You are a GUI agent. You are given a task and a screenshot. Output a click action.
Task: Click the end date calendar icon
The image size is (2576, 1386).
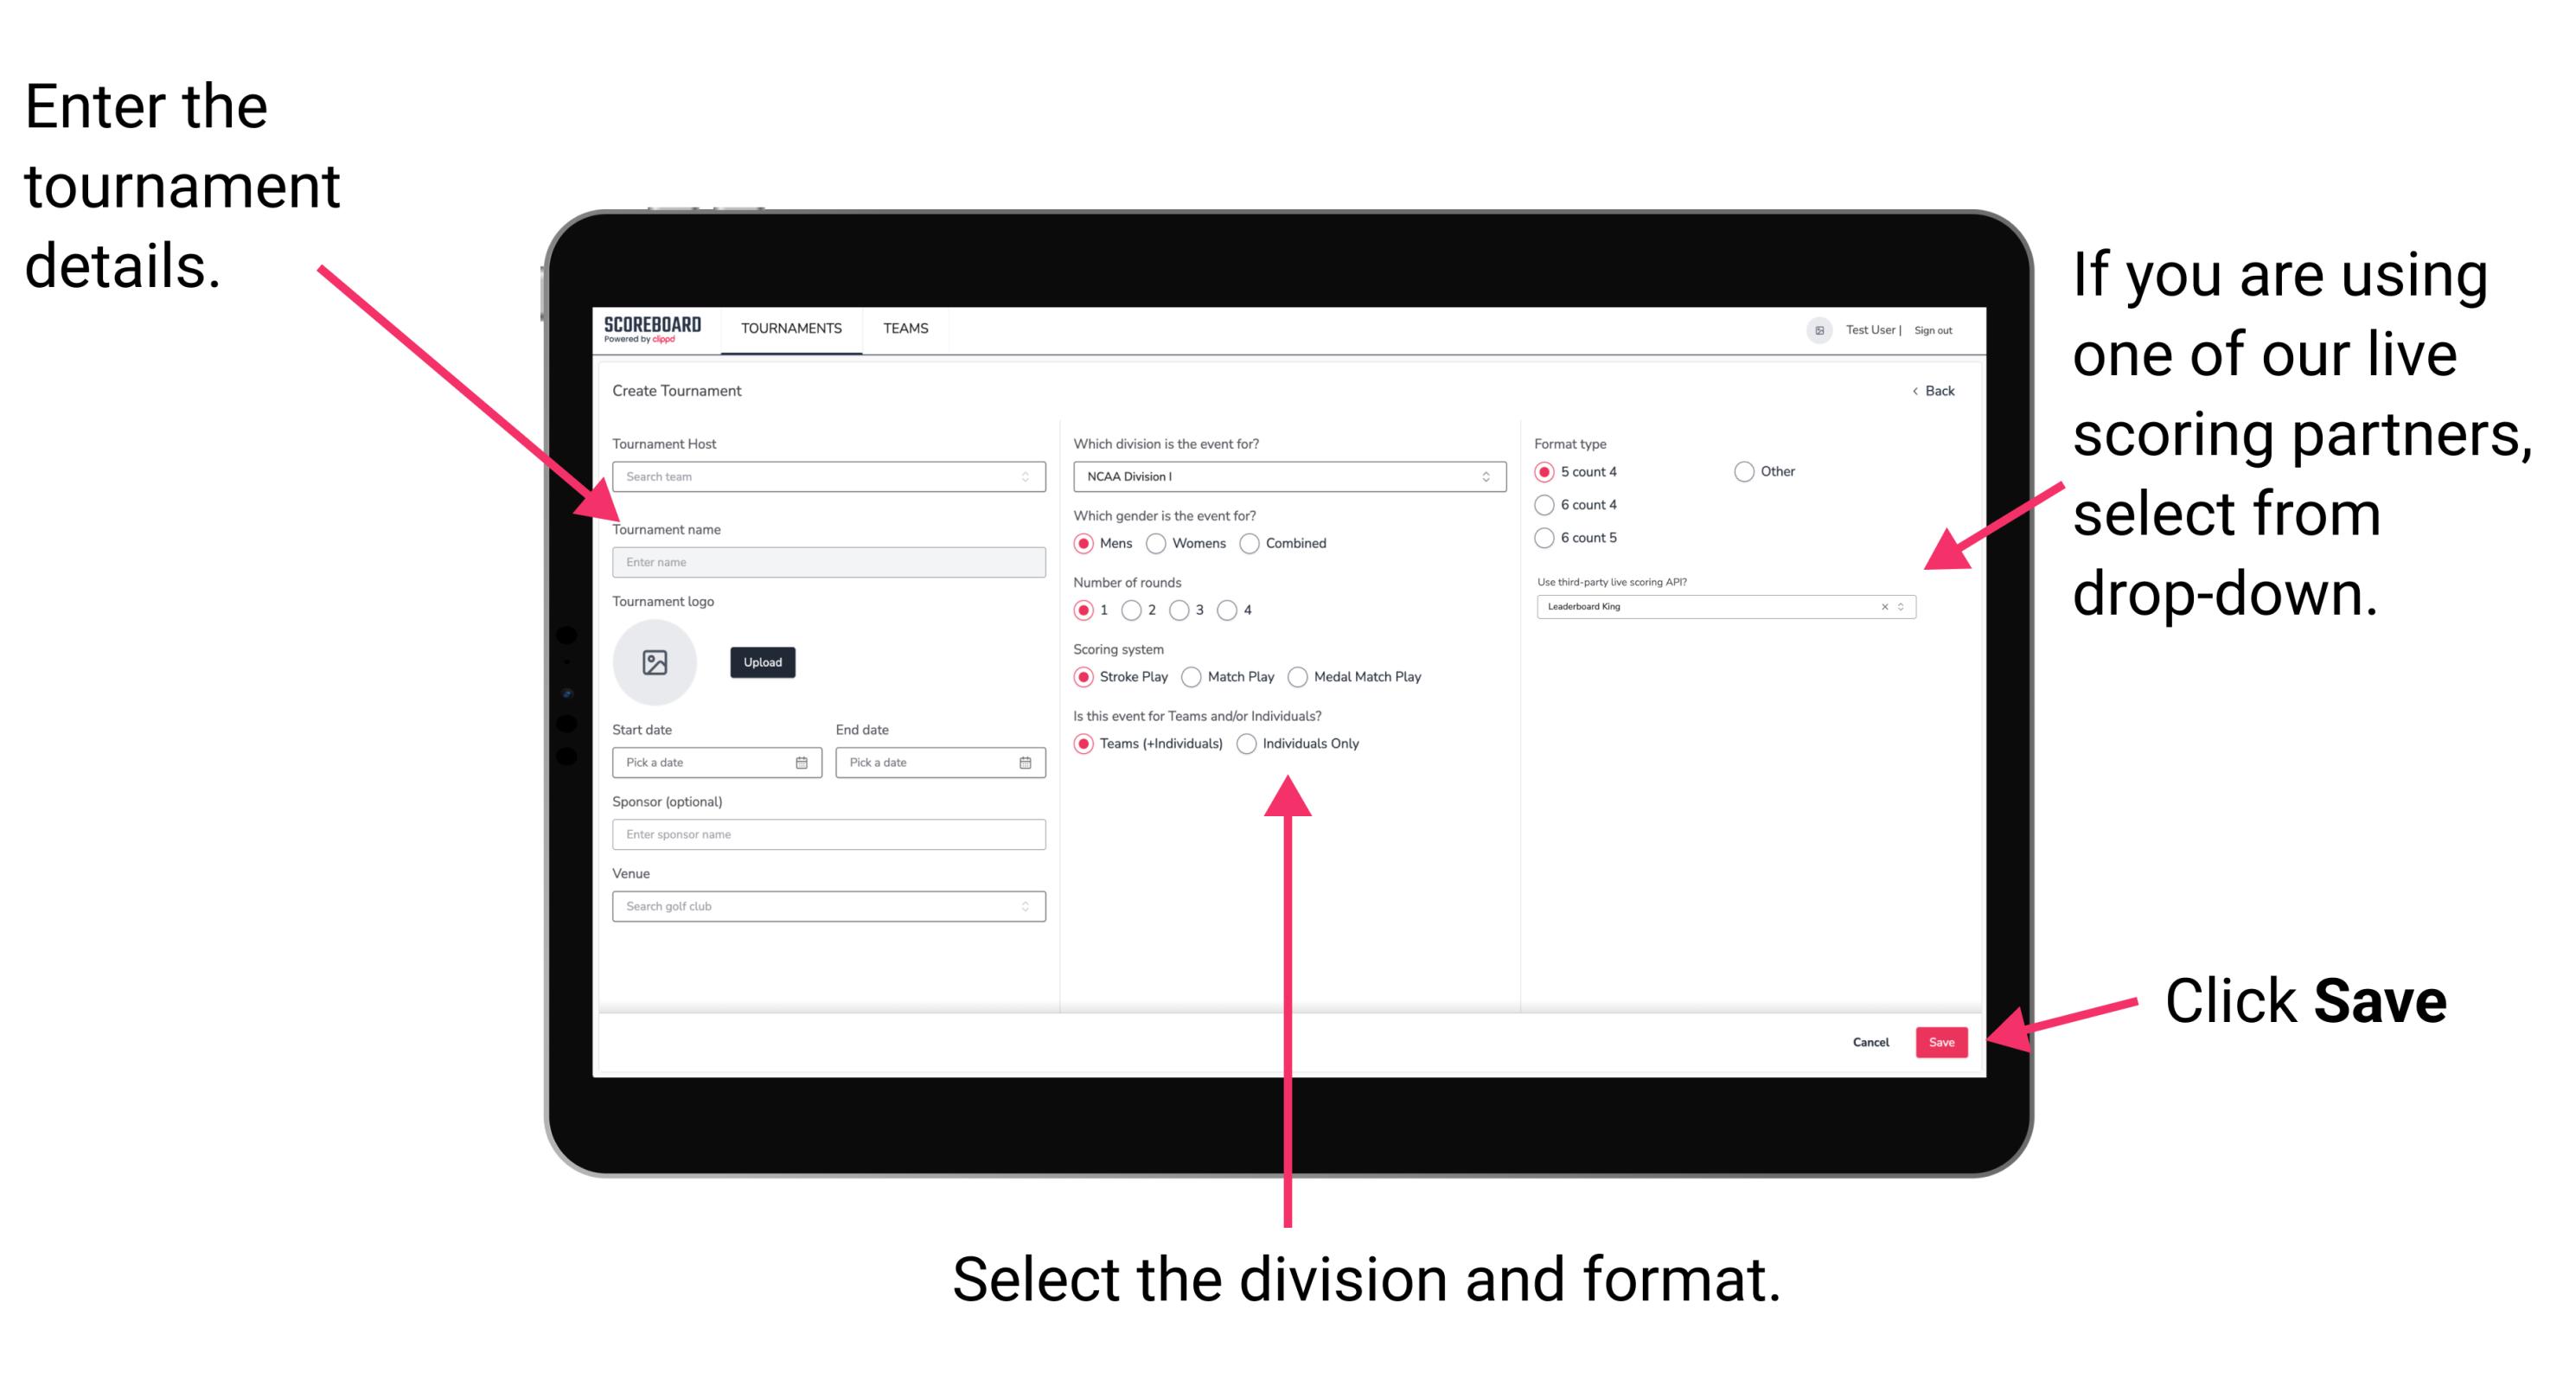tap(1024, 763)
